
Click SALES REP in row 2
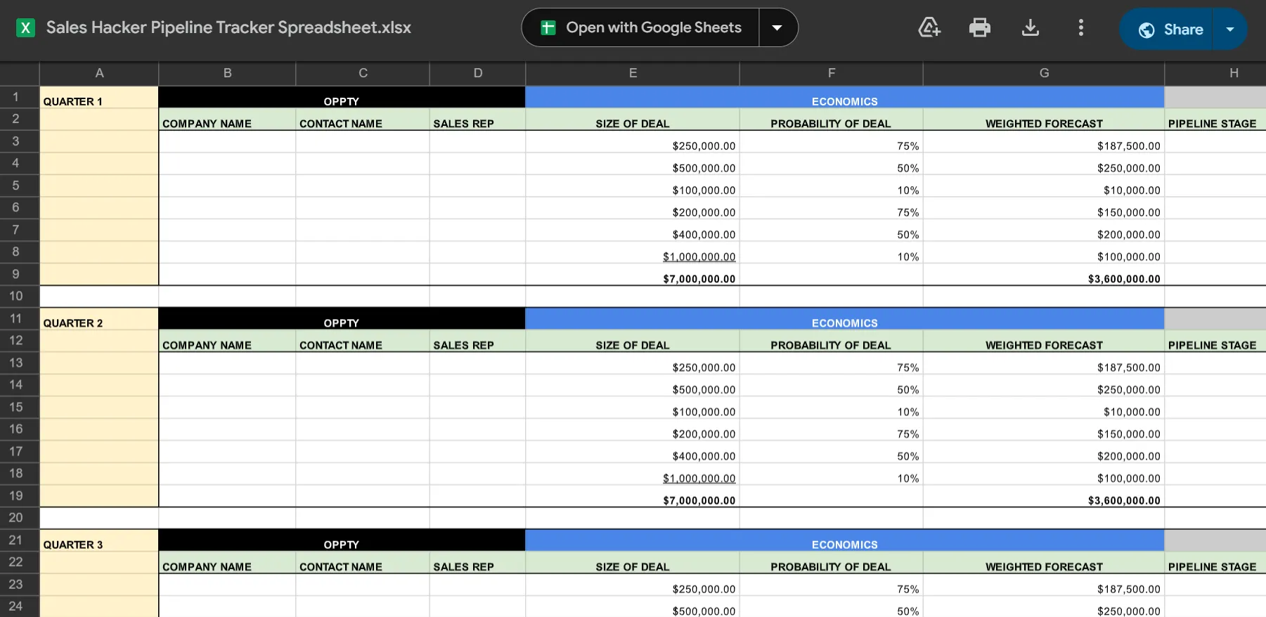(x=478, y=119)
